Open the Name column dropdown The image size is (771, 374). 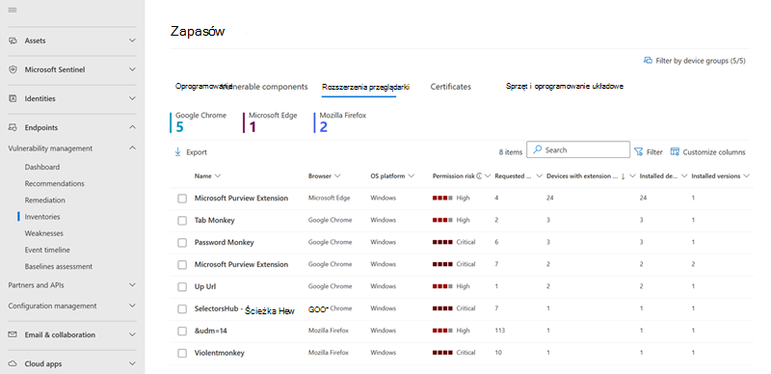click(218, 176)
